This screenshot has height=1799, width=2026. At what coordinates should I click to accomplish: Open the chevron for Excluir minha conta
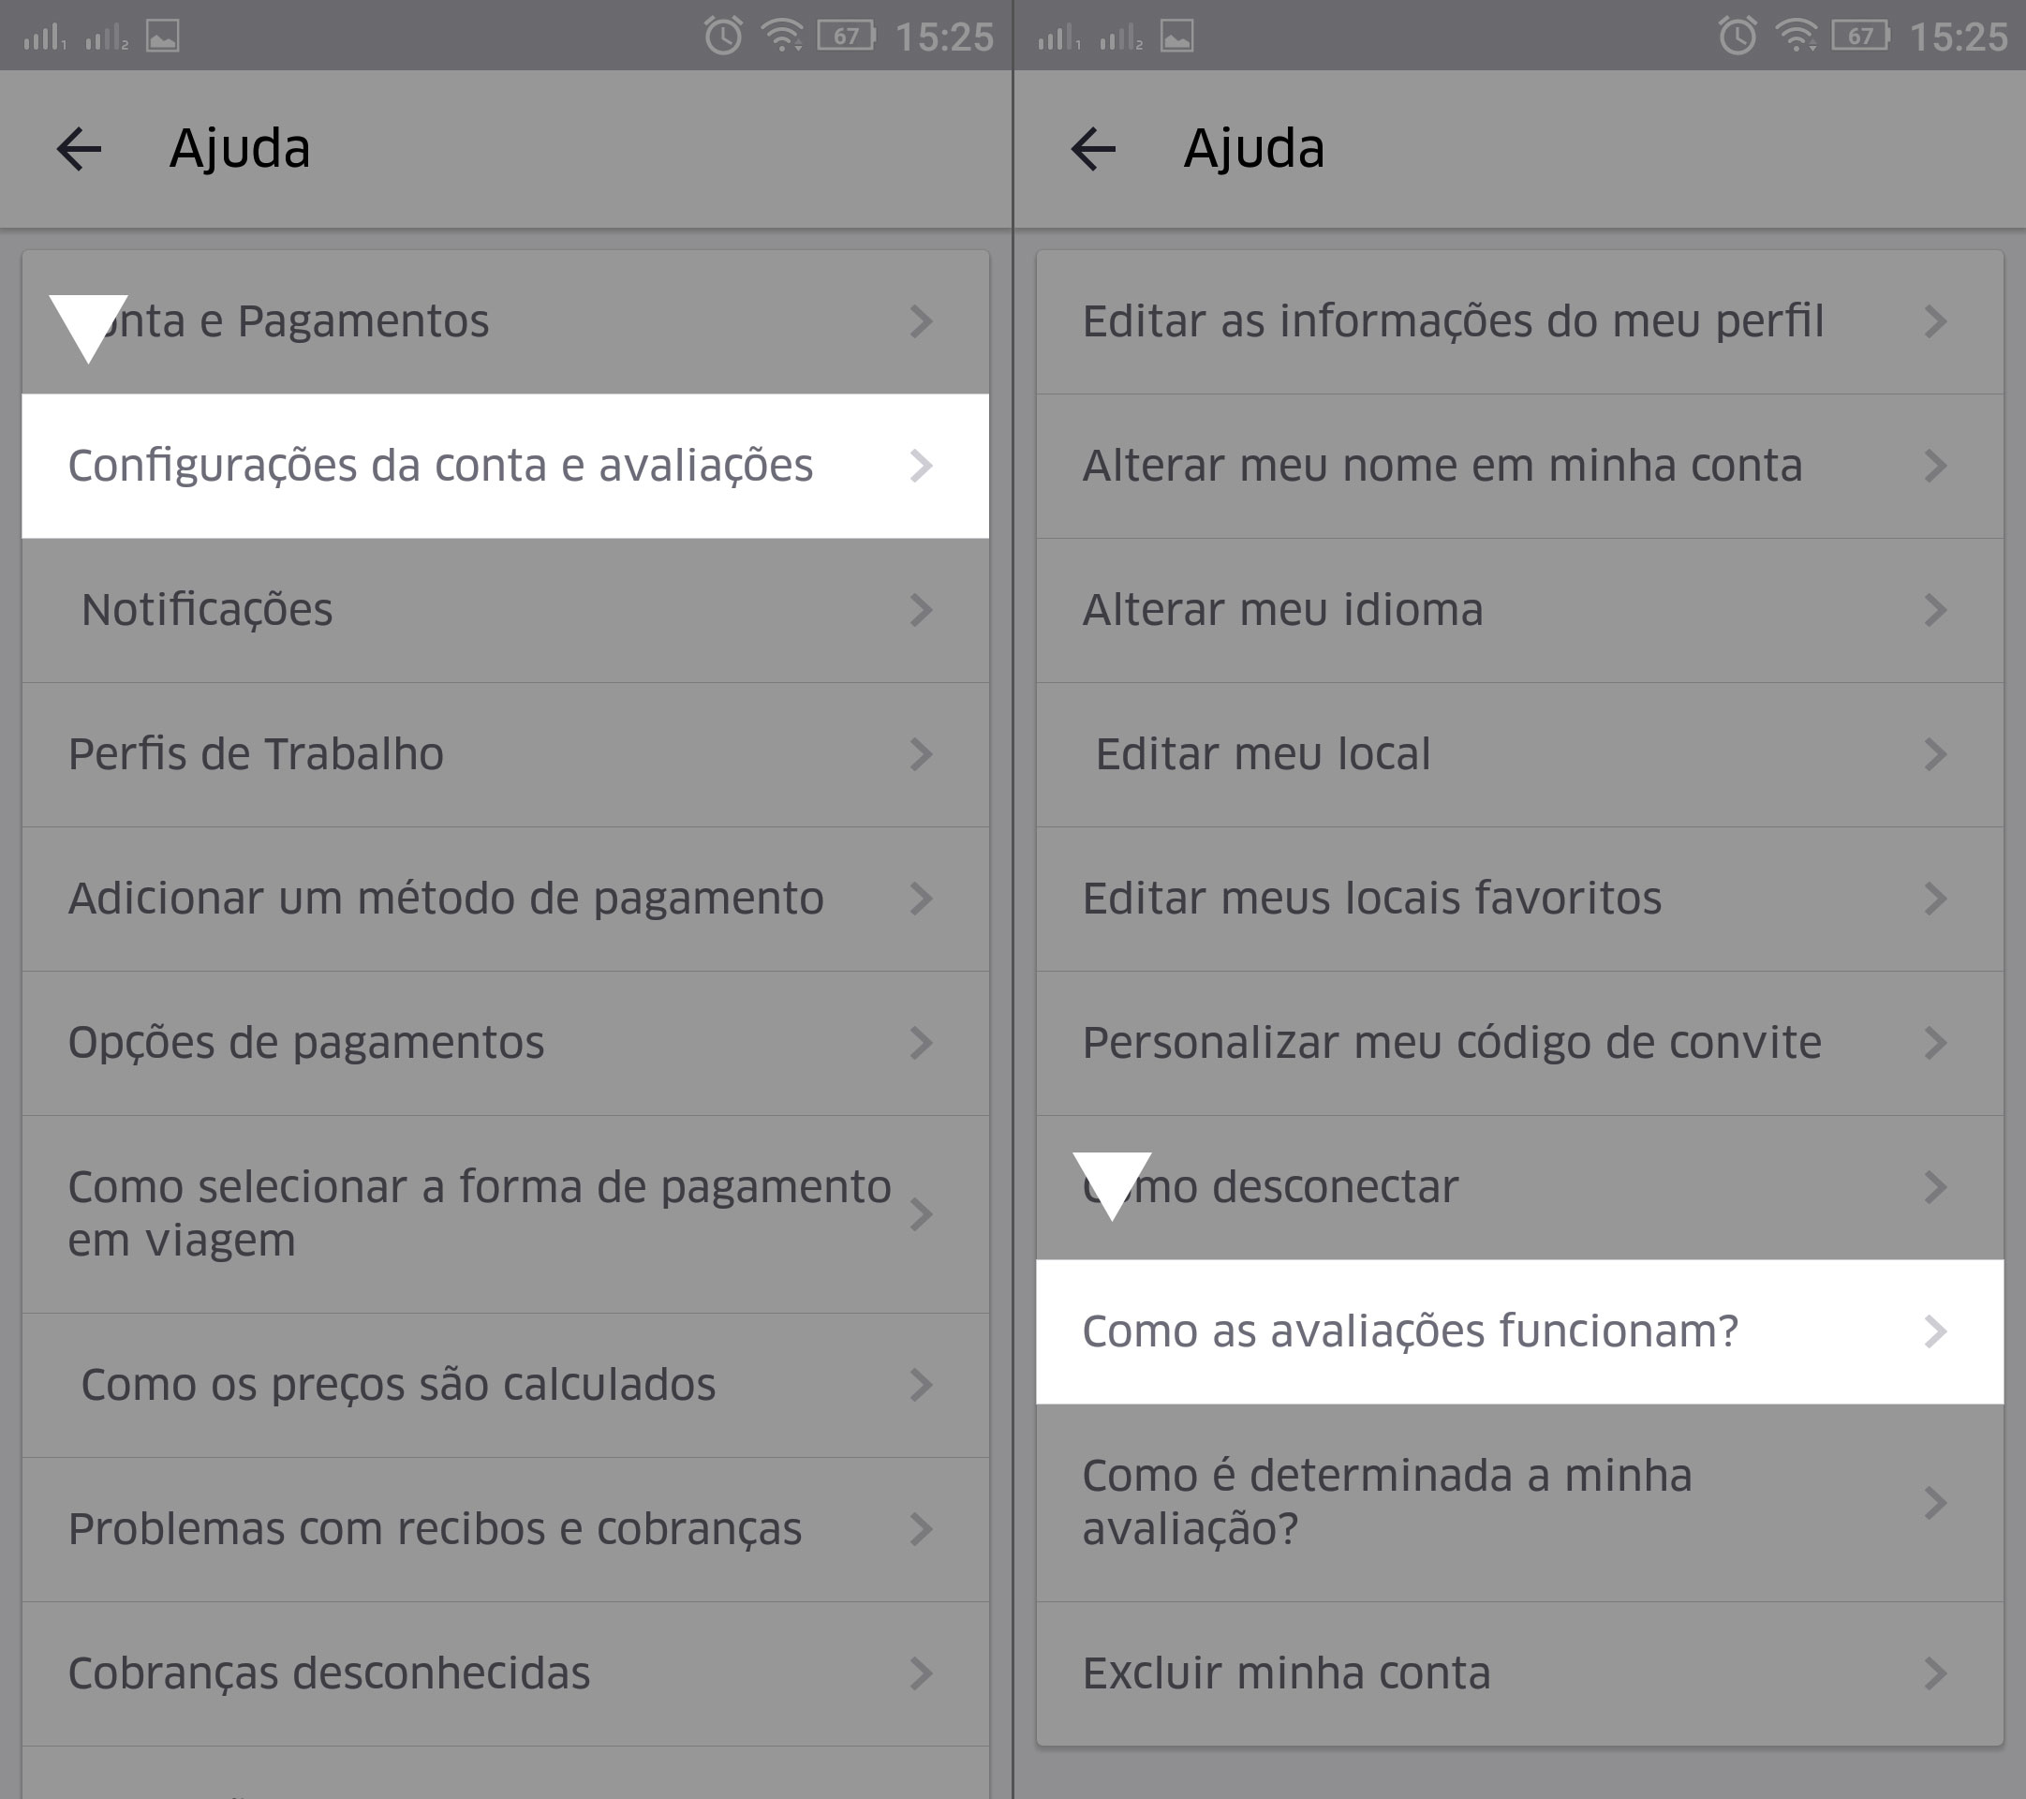pos(1935,1674)
